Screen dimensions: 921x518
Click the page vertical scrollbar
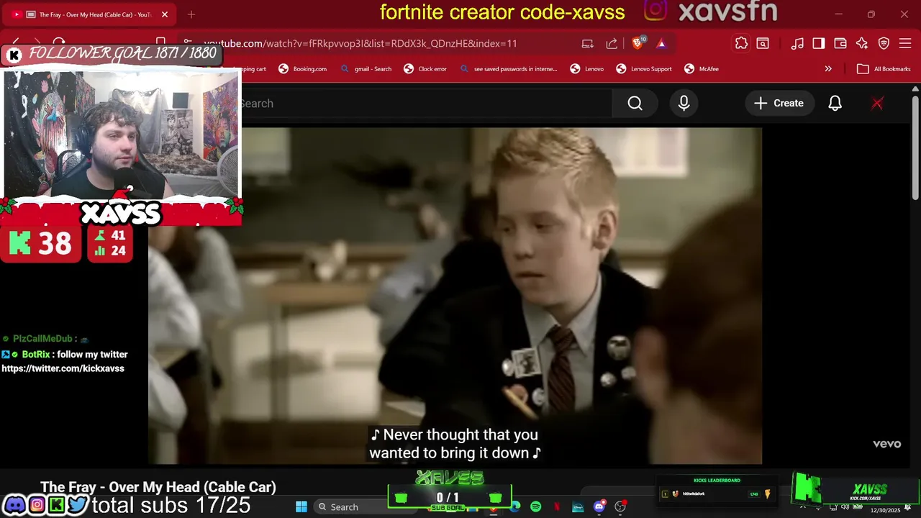click(x=915, y=147)
